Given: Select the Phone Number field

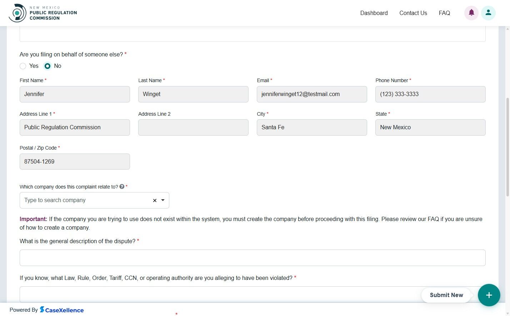Looking at the screenshot, I should click(x=430, y=94).
